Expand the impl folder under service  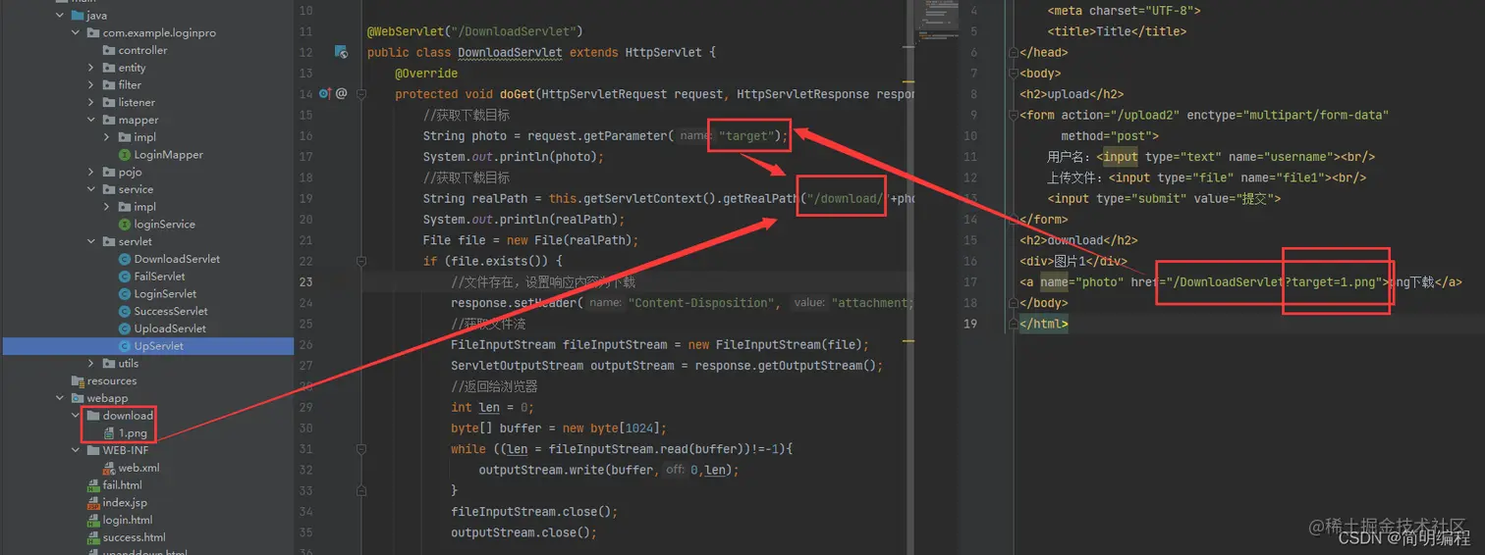107,207
